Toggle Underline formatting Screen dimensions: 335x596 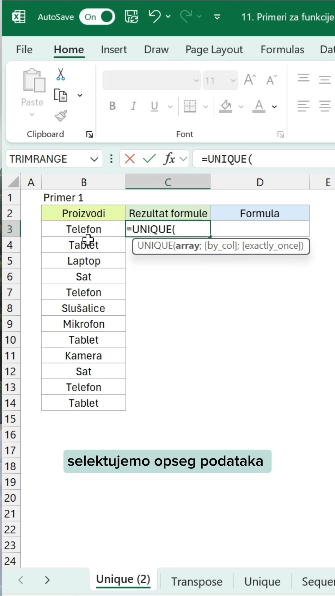(154, 106)
